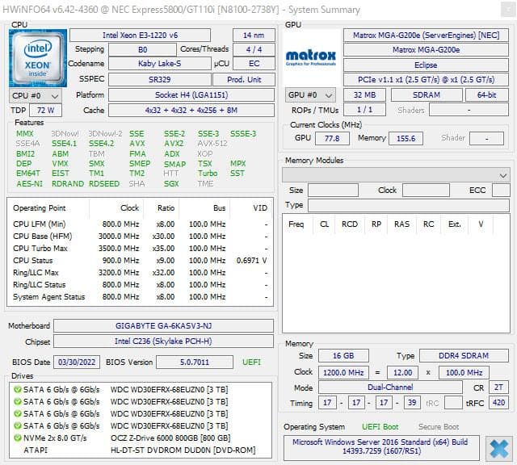Click the Kaby Lake-S codename field

click(x=160, y=64)
